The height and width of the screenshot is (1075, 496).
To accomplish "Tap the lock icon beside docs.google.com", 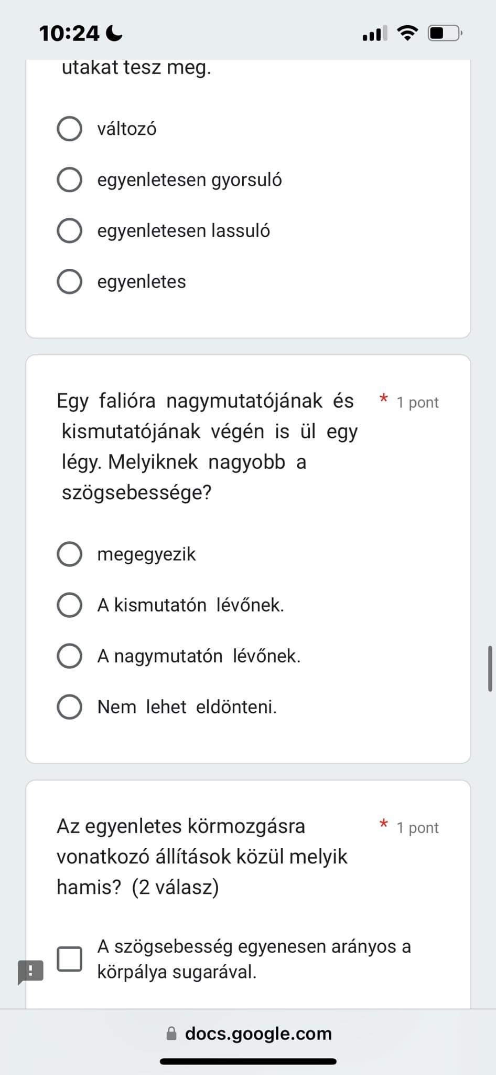I will [171, 1034].
